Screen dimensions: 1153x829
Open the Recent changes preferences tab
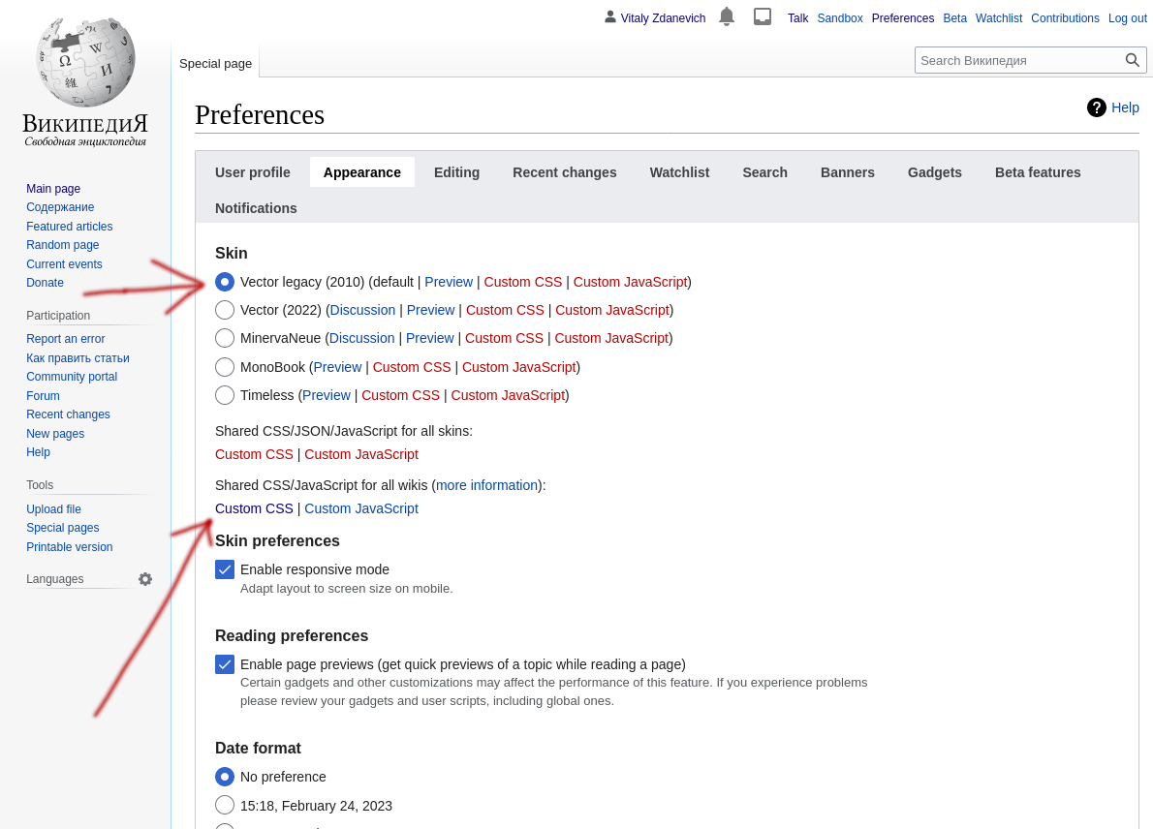[x=565, y=172]
